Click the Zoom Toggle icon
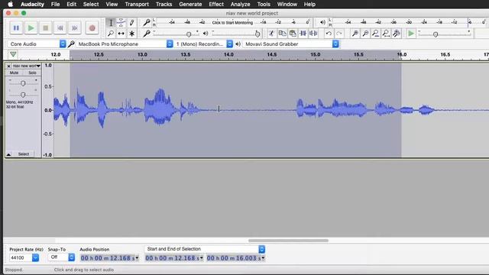Screen dimensions: 489x275 pos(397,34)
